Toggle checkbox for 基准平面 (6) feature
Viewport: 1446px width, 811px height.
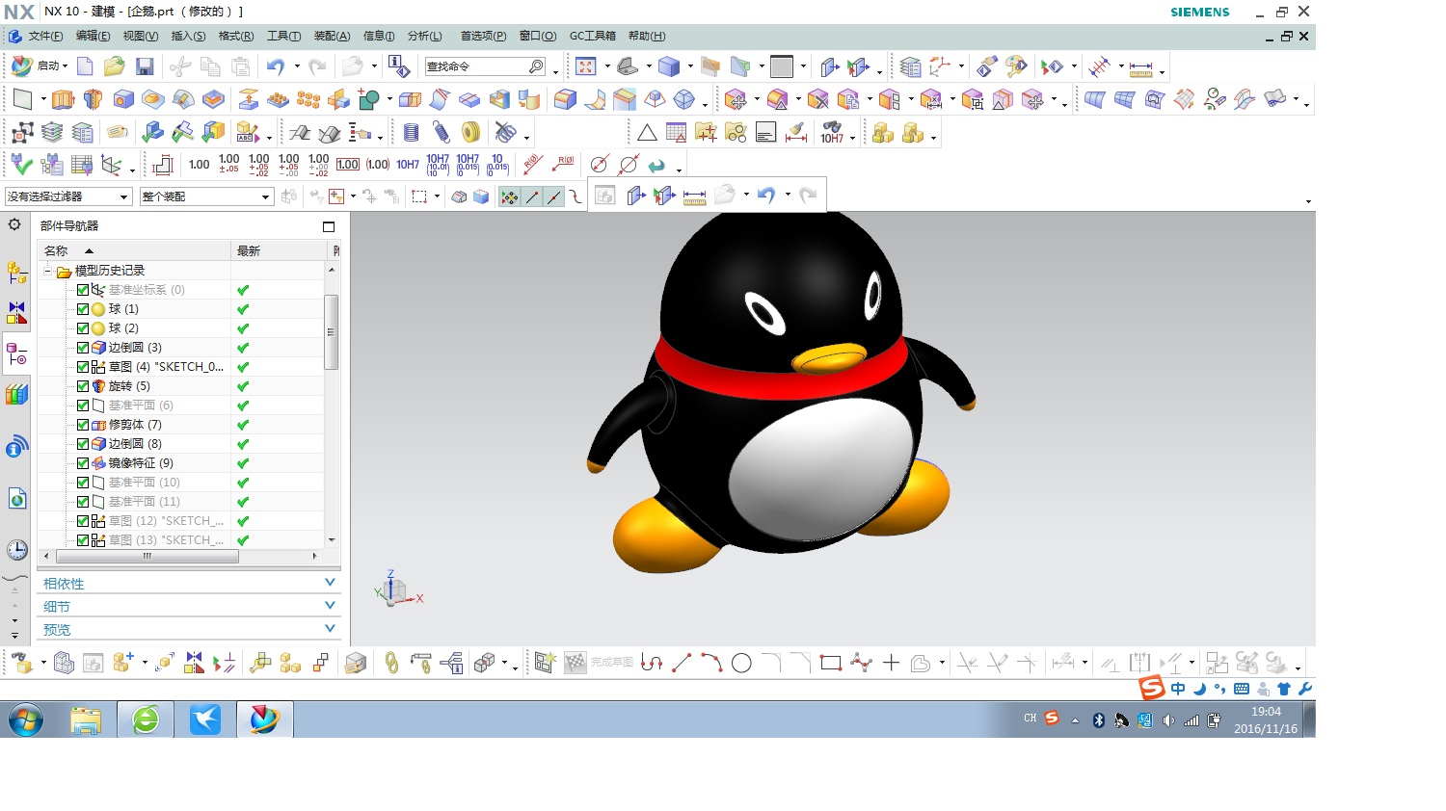83,405
